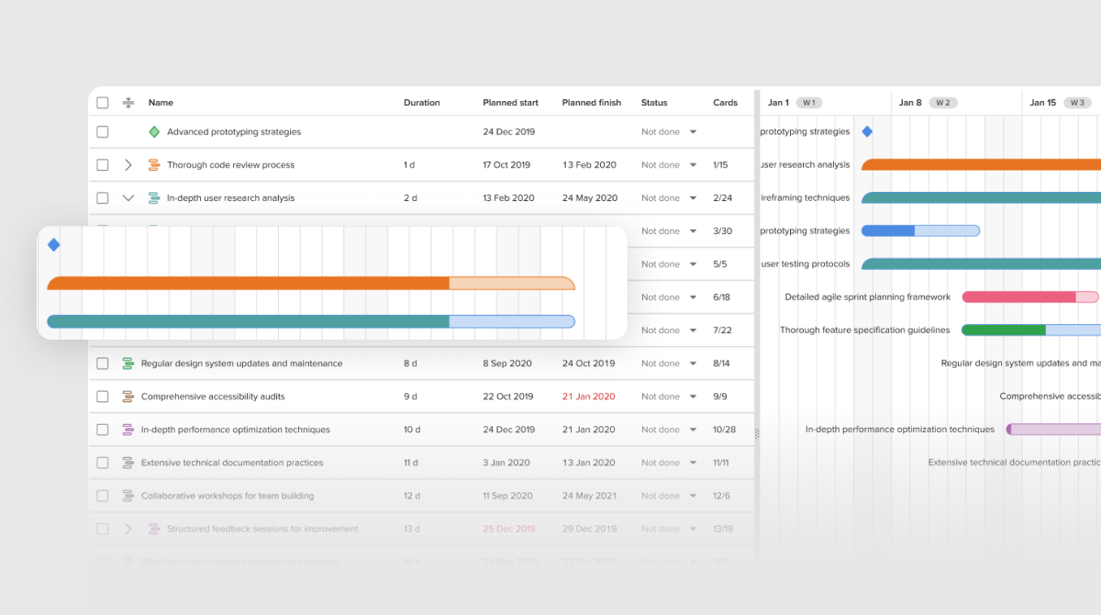Select the checkbox for Comprehensive accessibility audits row
The width and height of the screenshot is (1101, 615).
103,397
